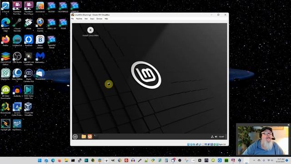This screenshot has width=291, height=164.
Task: Open the VirtualBox View menu
Action: 86,19
